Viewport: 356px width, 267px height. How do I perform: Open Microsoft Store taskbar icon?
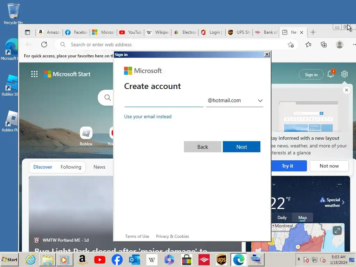tap(187, 259)
